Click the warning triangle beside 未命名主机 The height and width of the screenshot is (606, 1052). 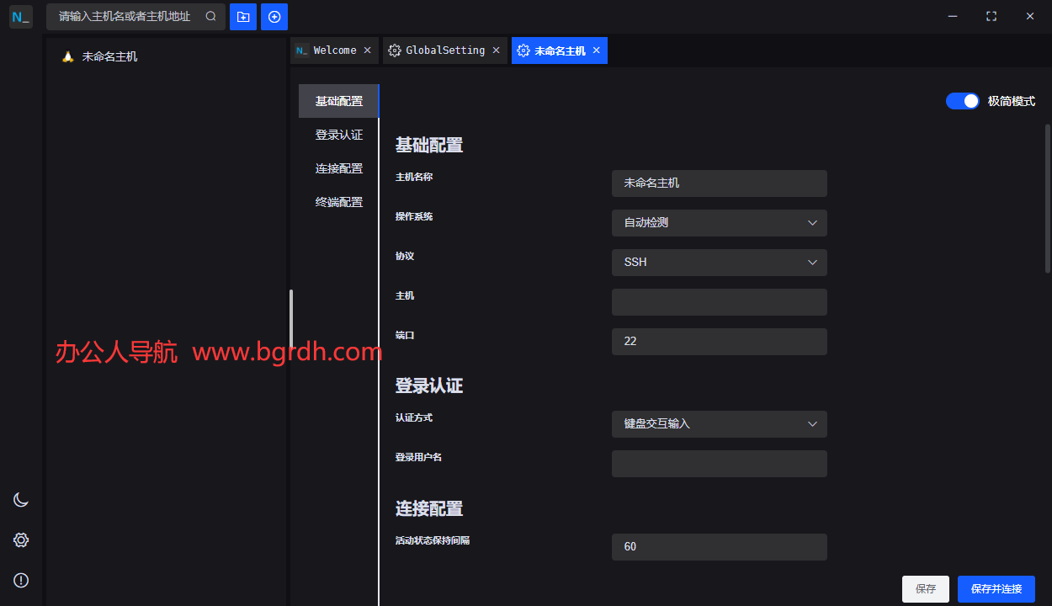pos(68,56)
